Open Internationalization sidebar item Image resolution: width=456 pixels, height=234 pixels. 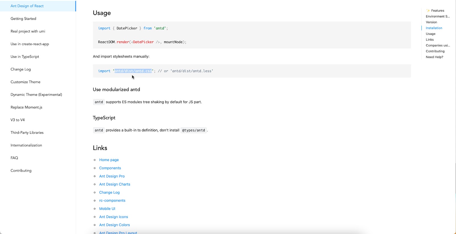coord(26,145)
